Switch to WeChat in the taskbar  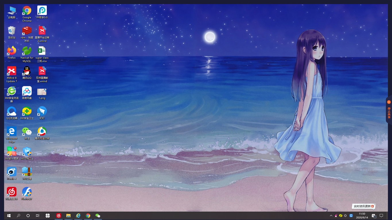pyautogui.click(x=98, y=215)
